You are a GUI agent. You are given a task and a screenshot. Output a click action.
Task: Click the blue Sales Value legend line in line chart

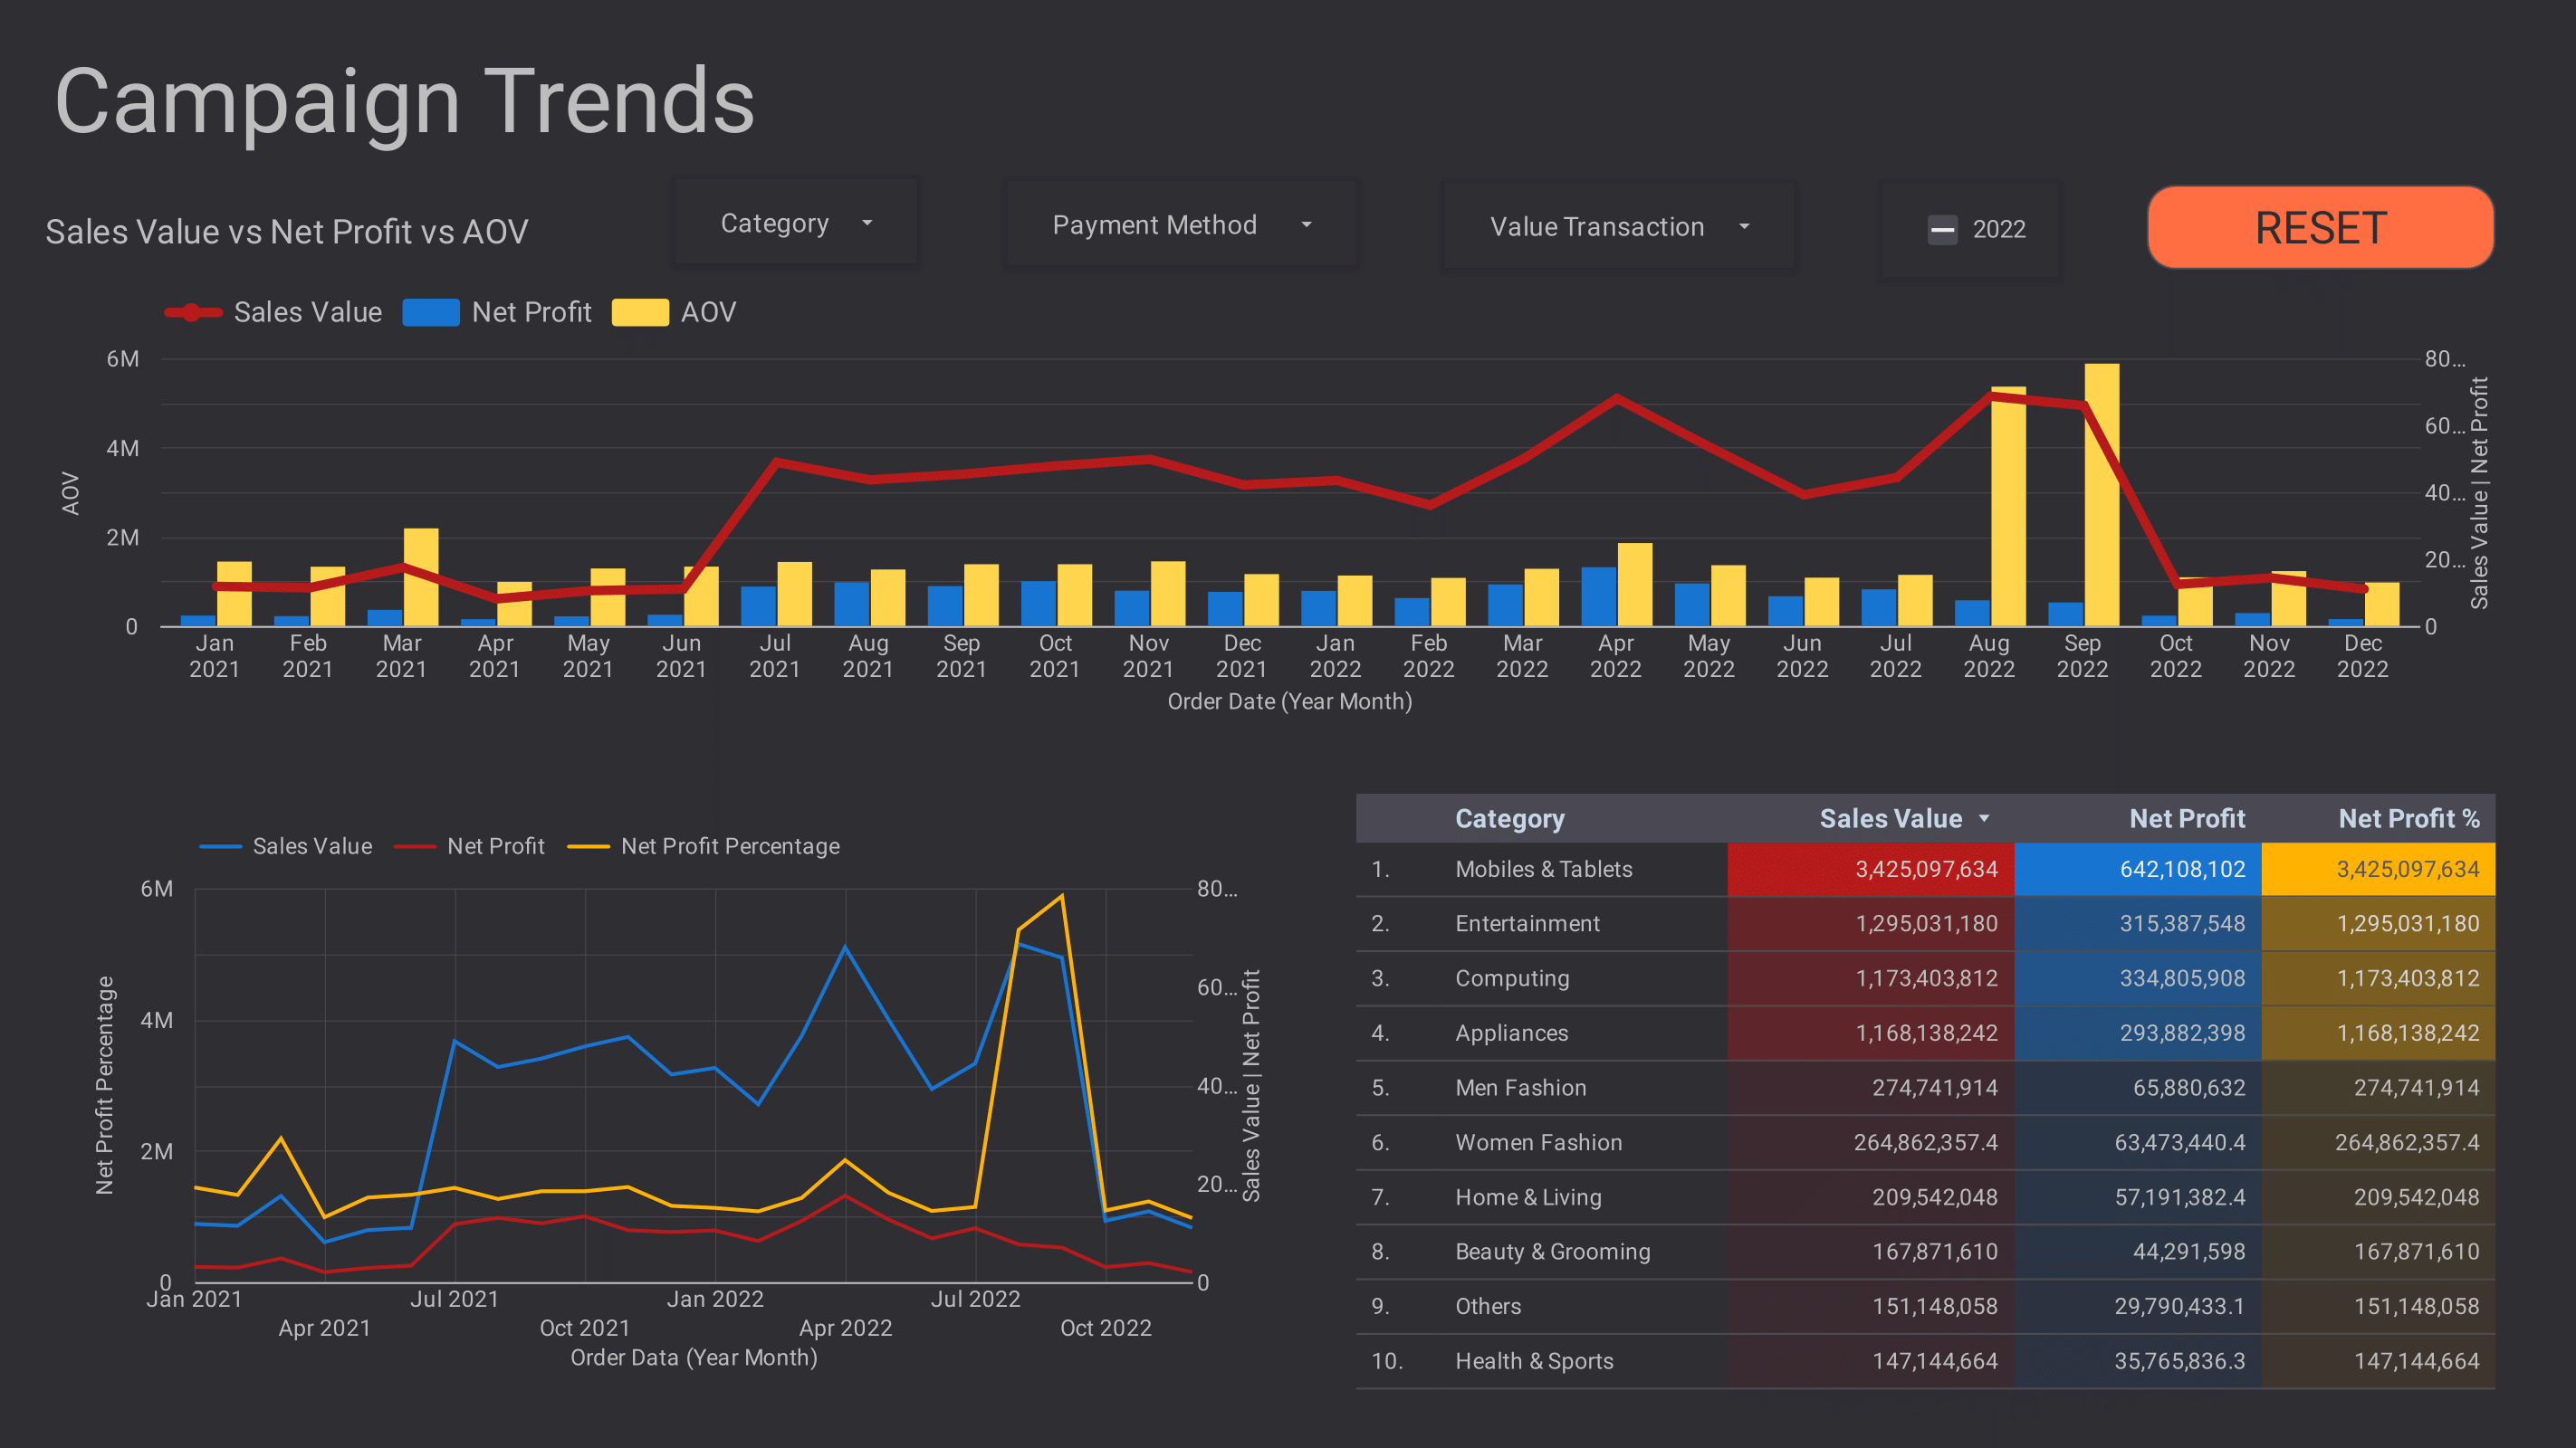220,846
